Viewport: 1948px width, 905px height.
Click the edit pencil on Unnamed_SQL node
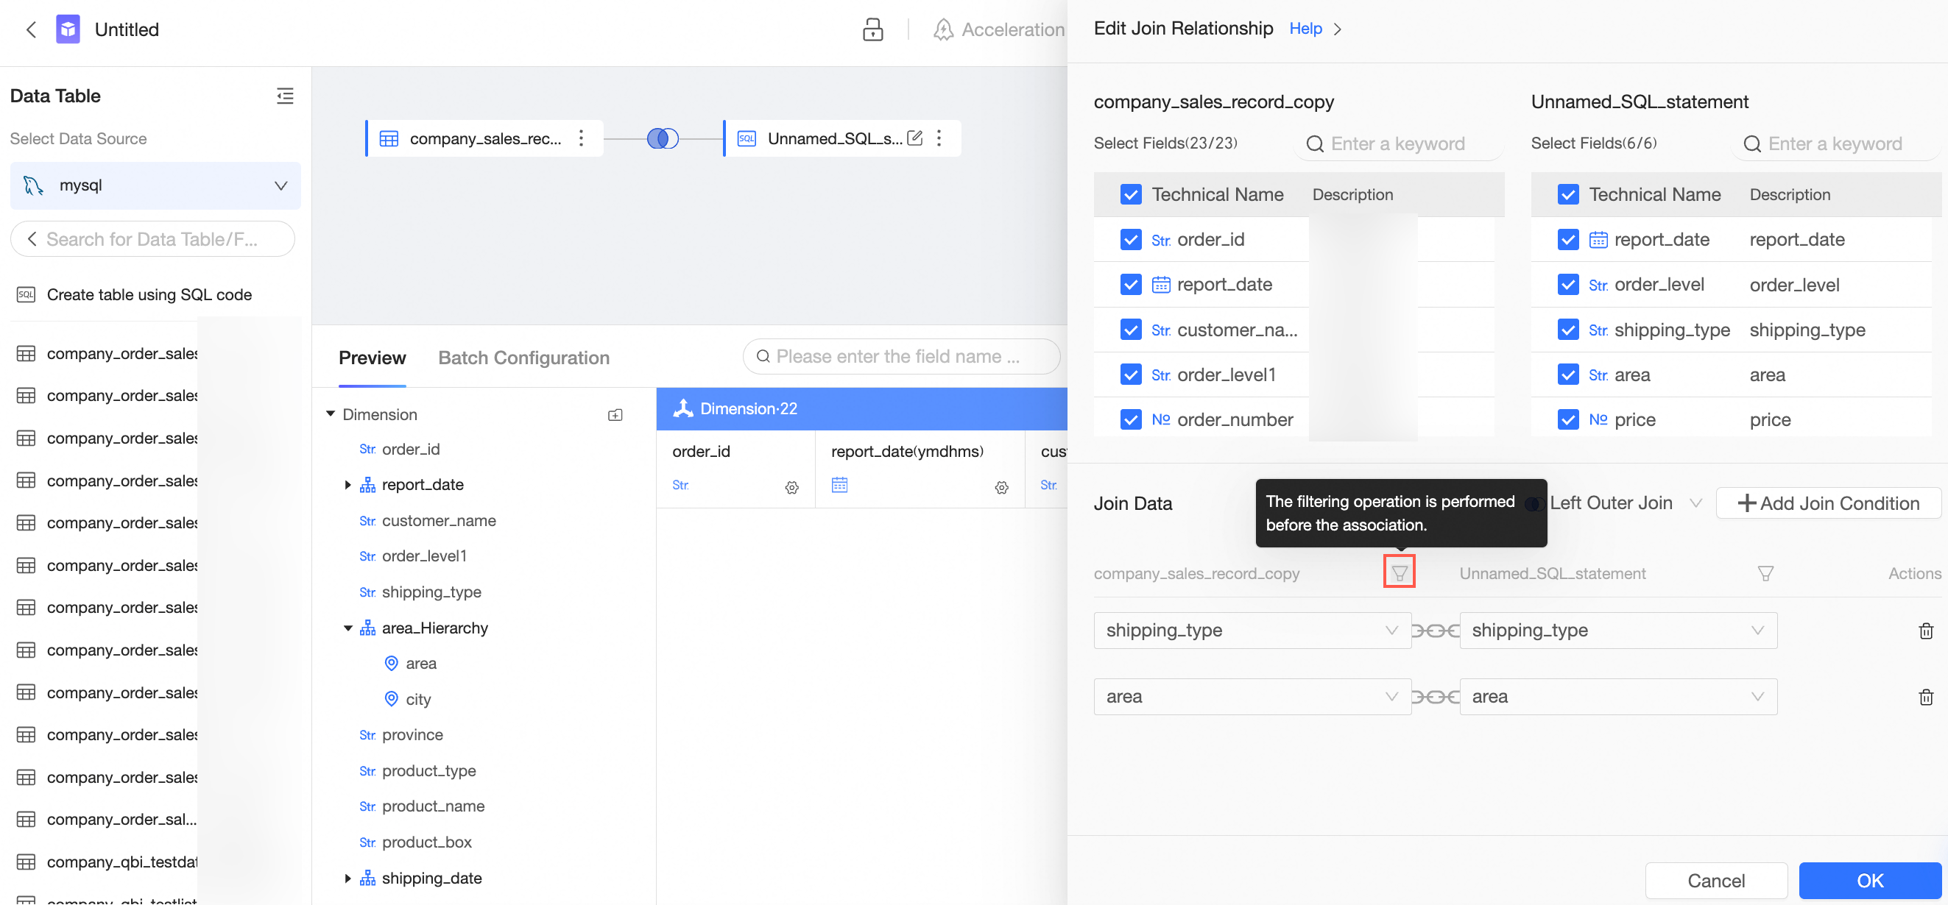click(x=914, y=138)
